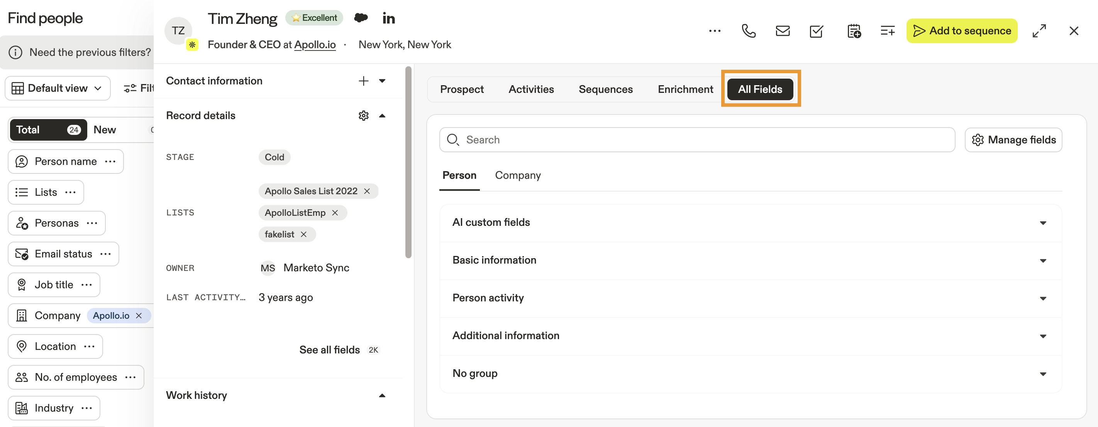Expand Contact information dropdown arrow
The image size is (1098, 427).
tap(382, 81)
